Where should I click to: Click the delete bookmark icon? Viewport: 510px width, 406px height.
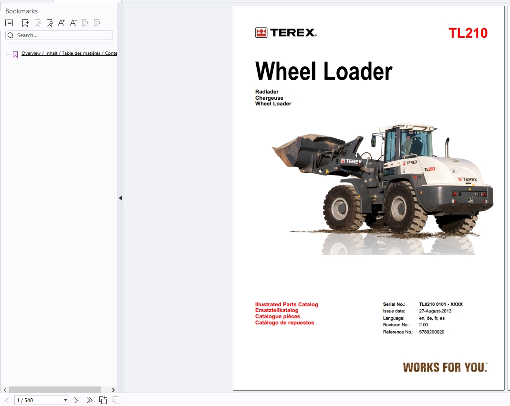tap(37, 23)
